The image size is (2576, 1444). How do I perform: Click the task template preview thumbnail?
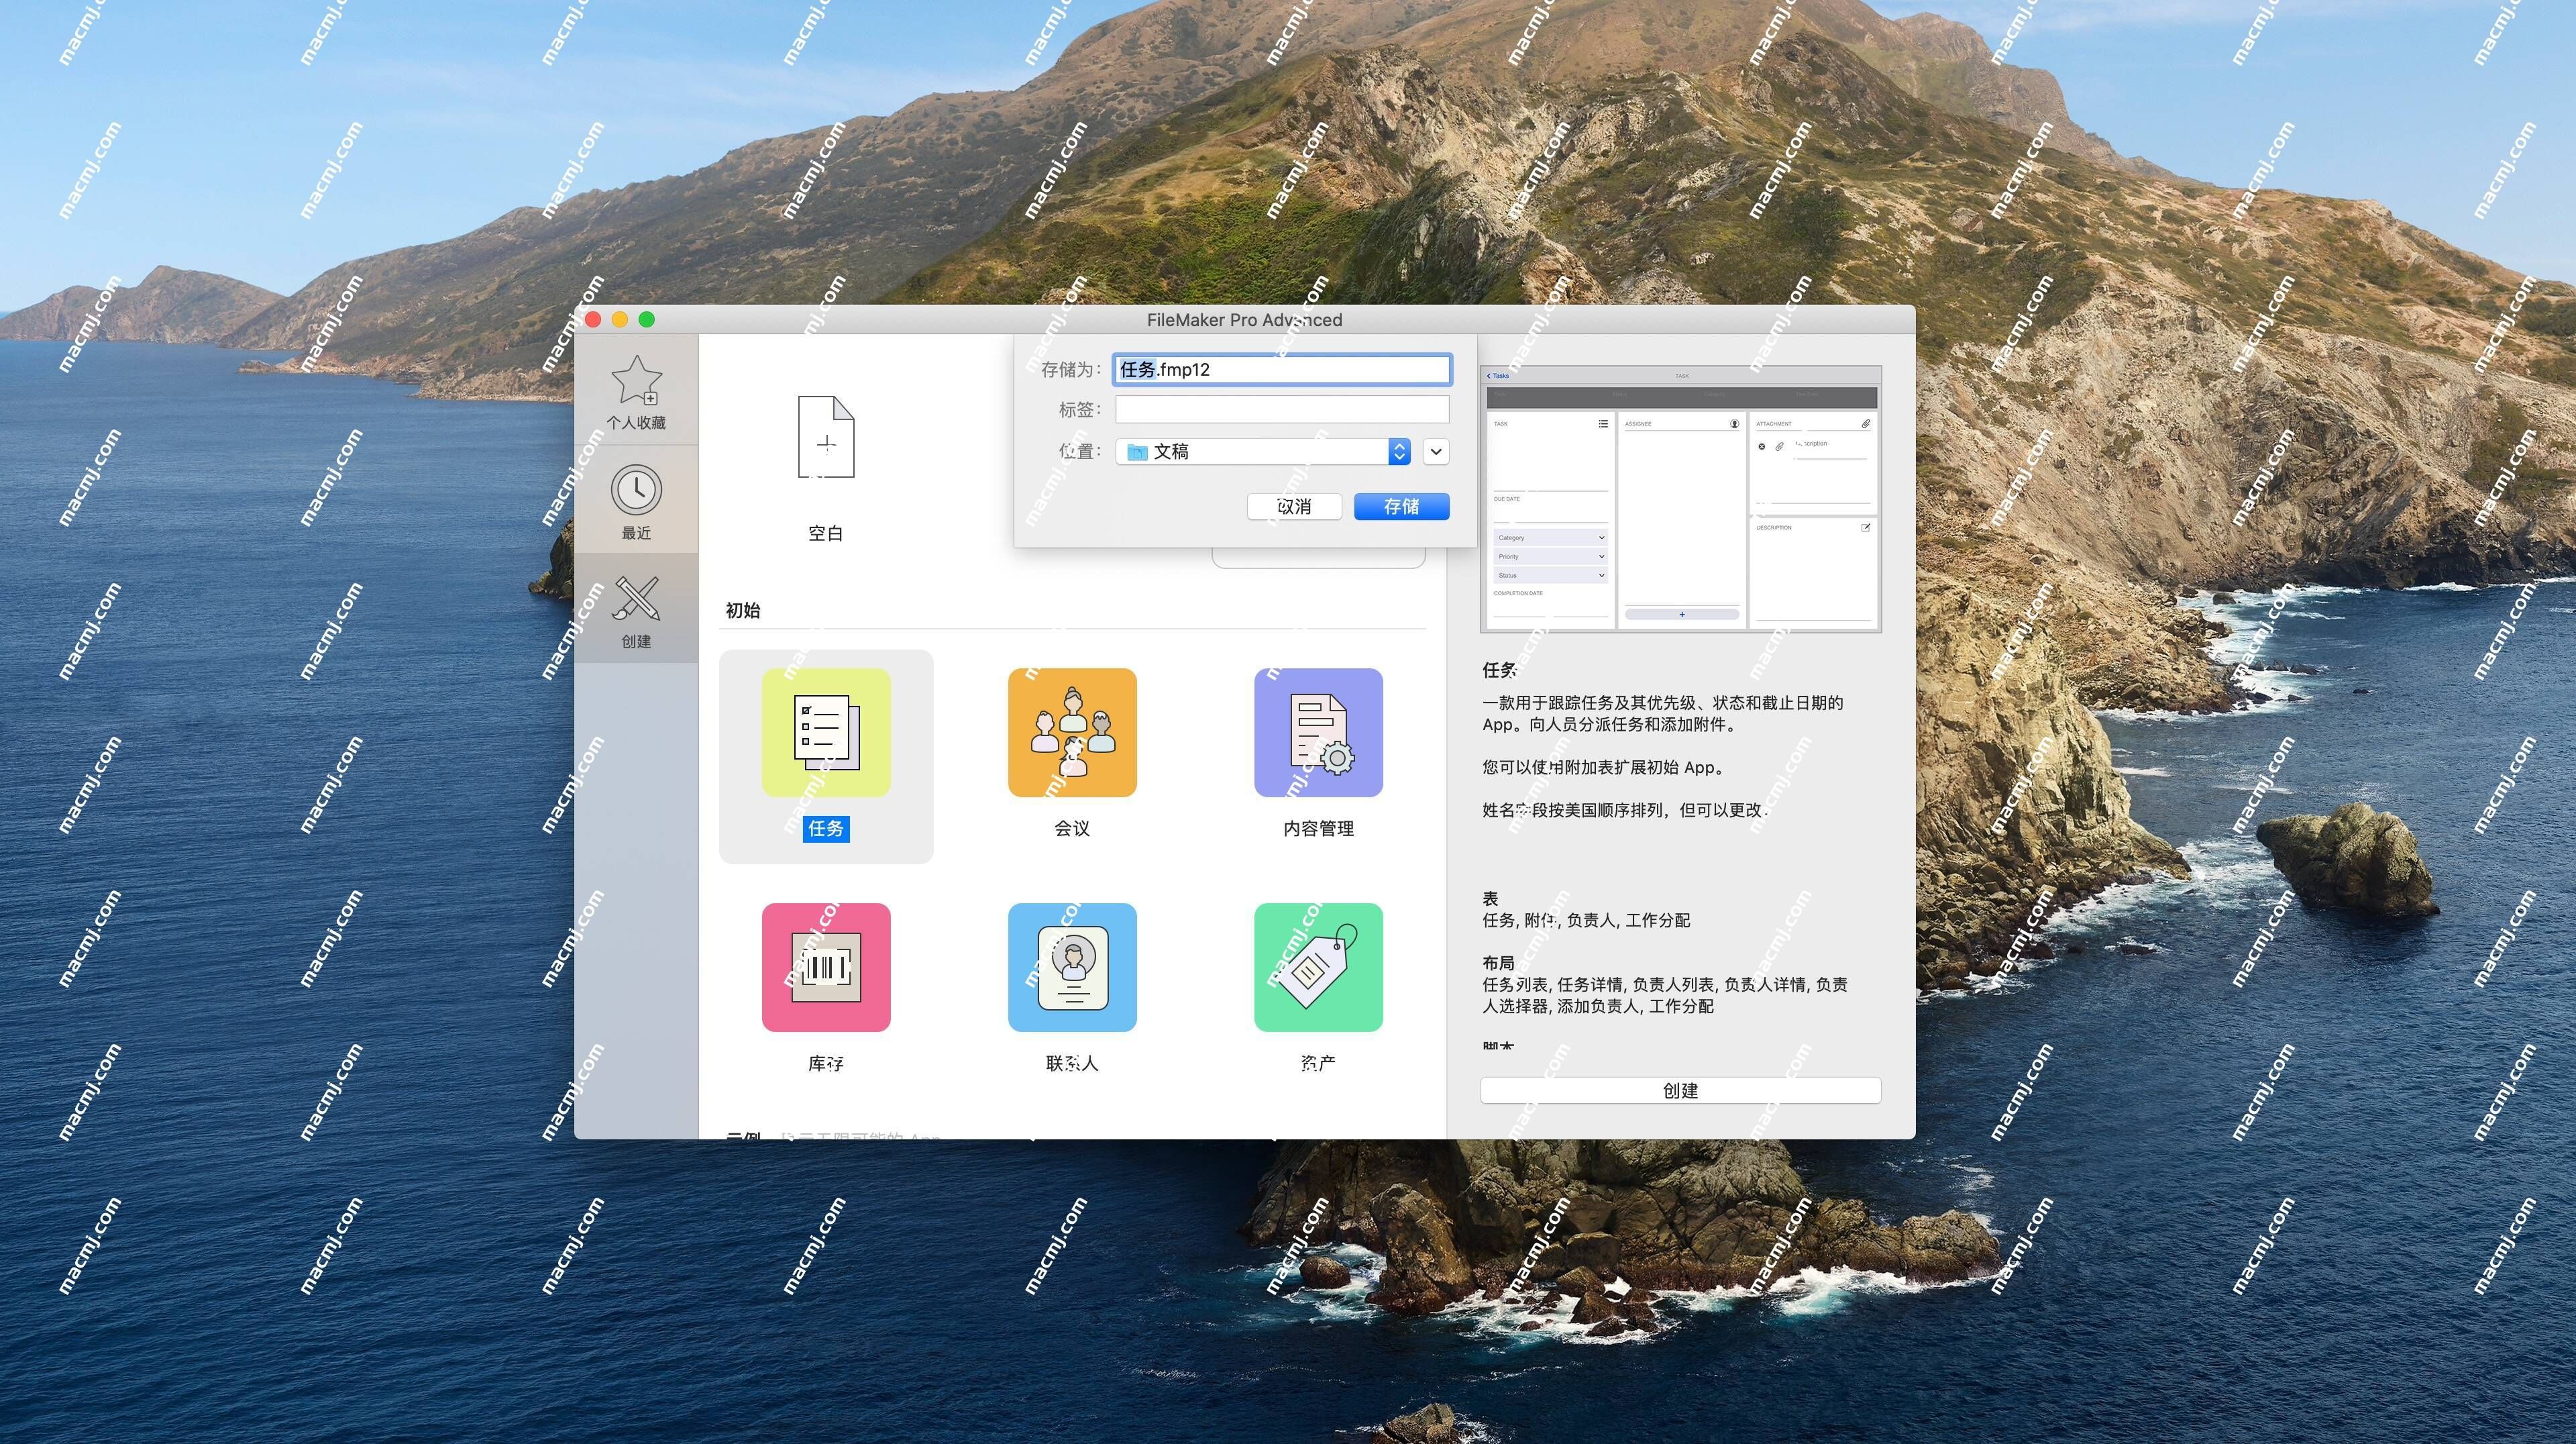pyautogui.click(x=1680, y=499)
